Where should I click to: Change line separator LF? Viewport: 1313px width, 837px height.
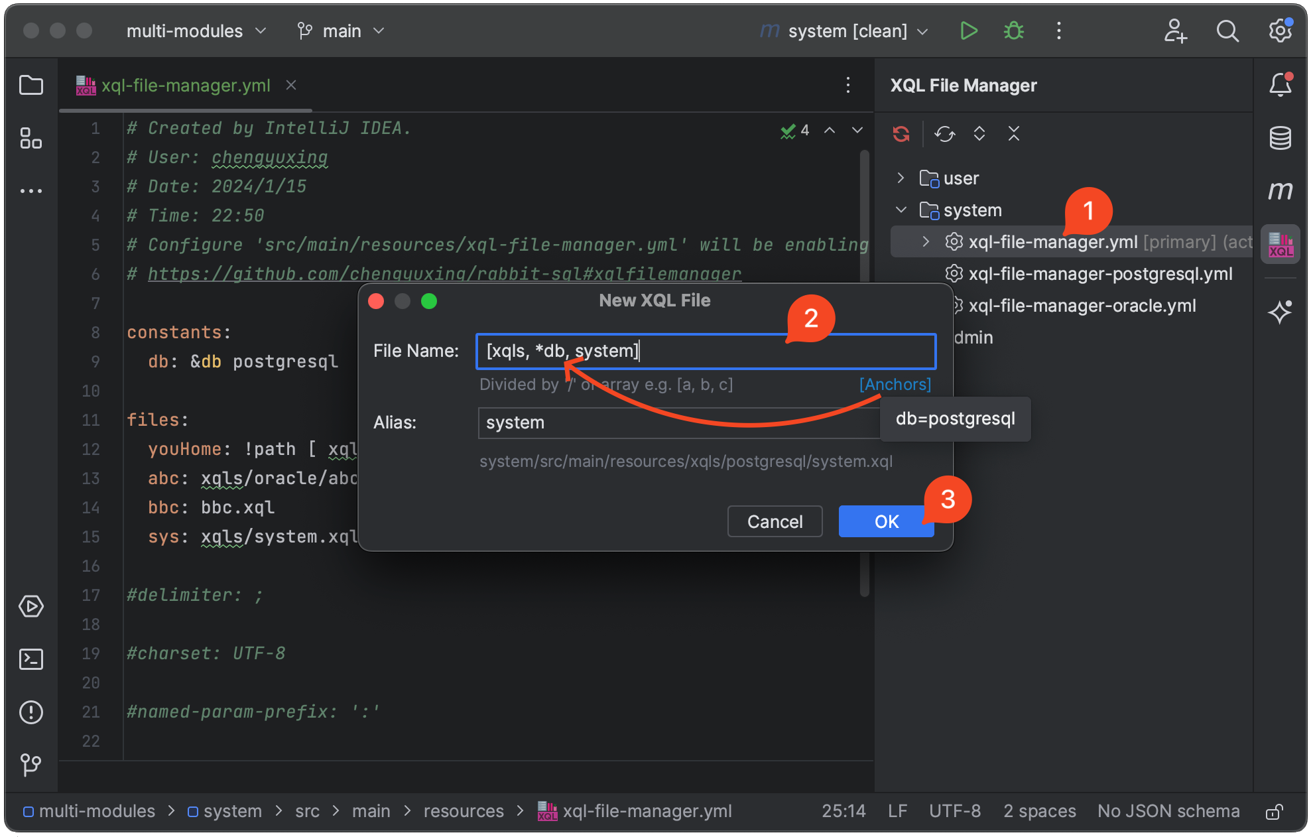click(897, 811)
